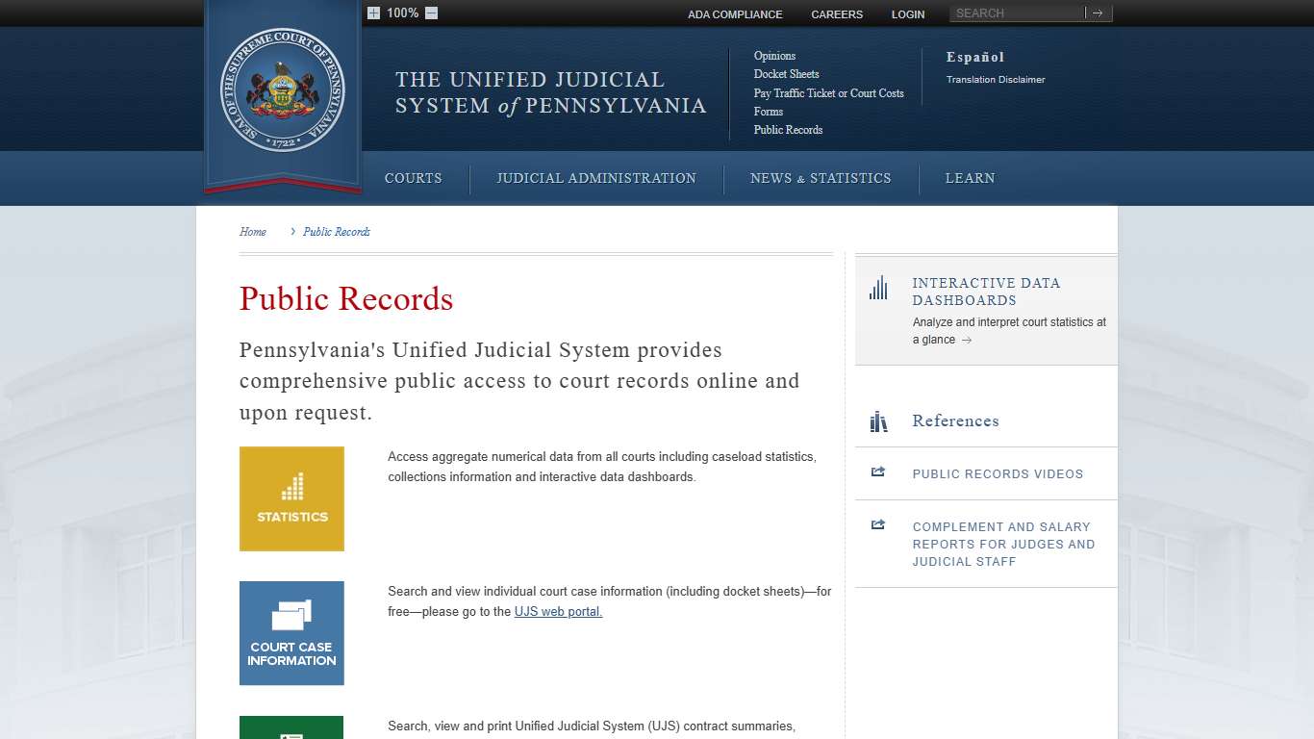Open the NEWS & STATISTICS menu
Image resolution: width=1314 pixels, height=739 pixels.
point(821,178)
